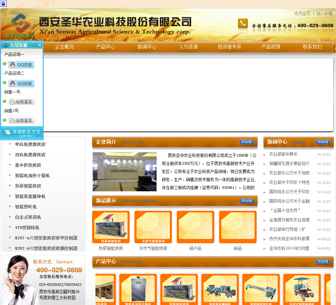The image size is (336, 305).
Task: Open news item 国务院办公厅关于金融
Action: coord(289,201)
